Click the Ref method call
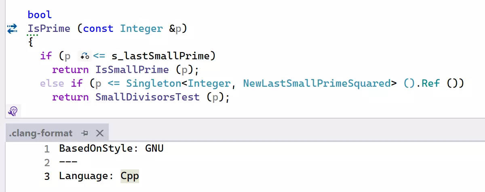This screenshot has width=485, height=192. [x=434, y=83]
